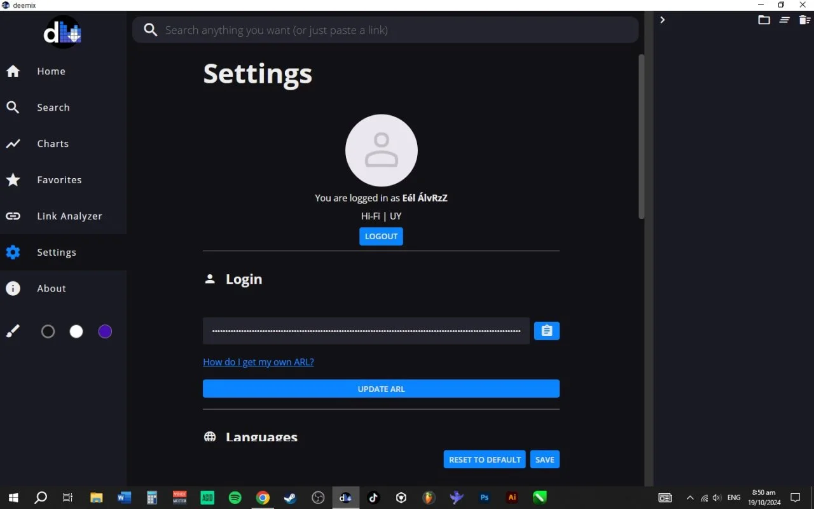814x509 pixels.
Task: Click the magnifier icon in search bar
Action: [x=151, y=30]
